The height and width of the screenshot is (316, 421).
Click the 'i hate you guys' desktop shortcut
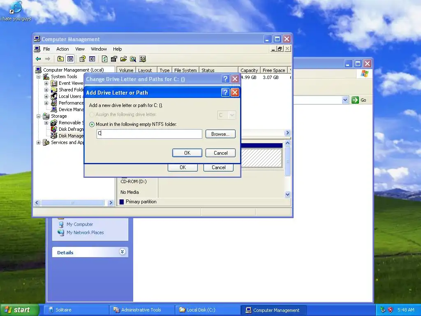(x=16, y=11)
